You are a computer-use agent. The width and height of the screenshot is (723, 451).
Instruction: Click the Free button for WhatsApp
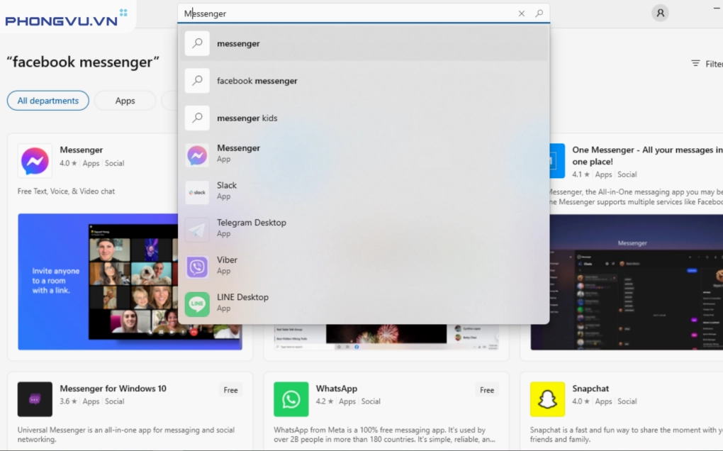487,390
